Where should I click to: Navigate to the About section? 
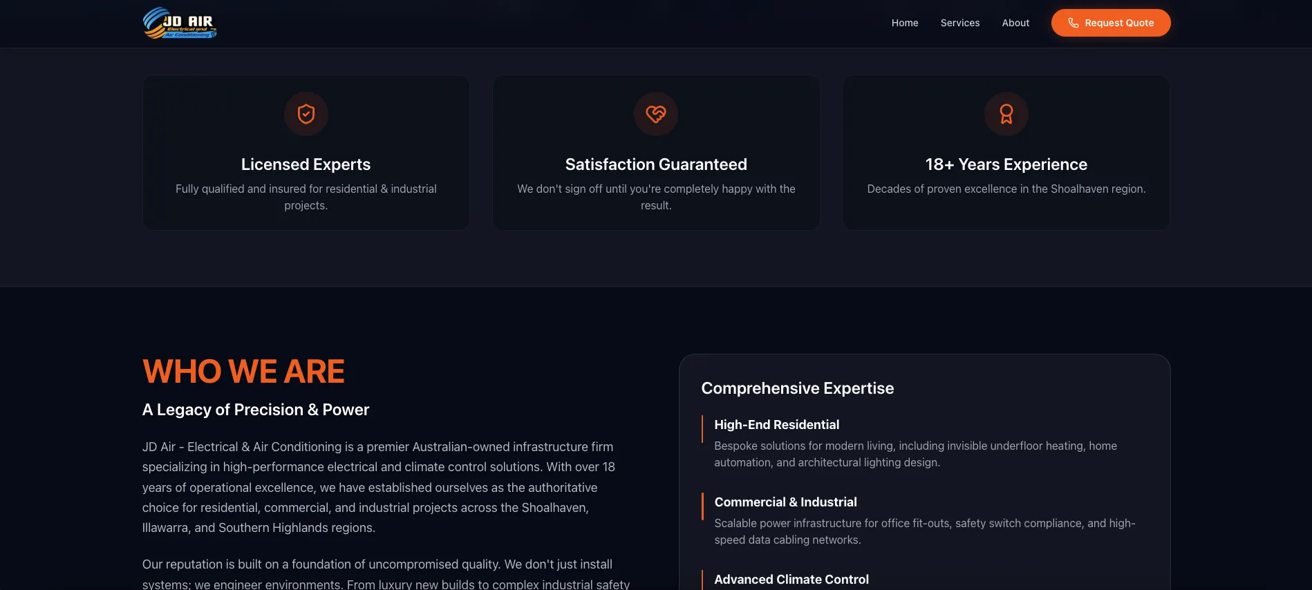click(x=1015, y=23)
